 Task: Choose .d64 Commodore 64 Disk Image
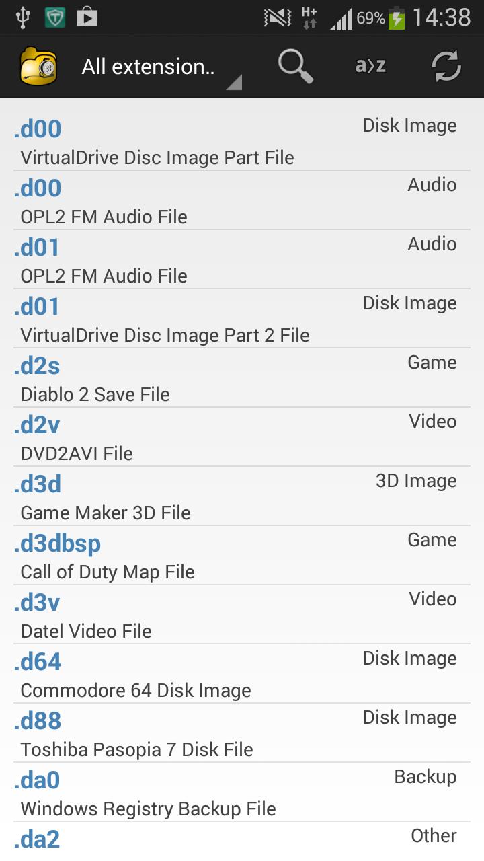(x=242, y=673)
